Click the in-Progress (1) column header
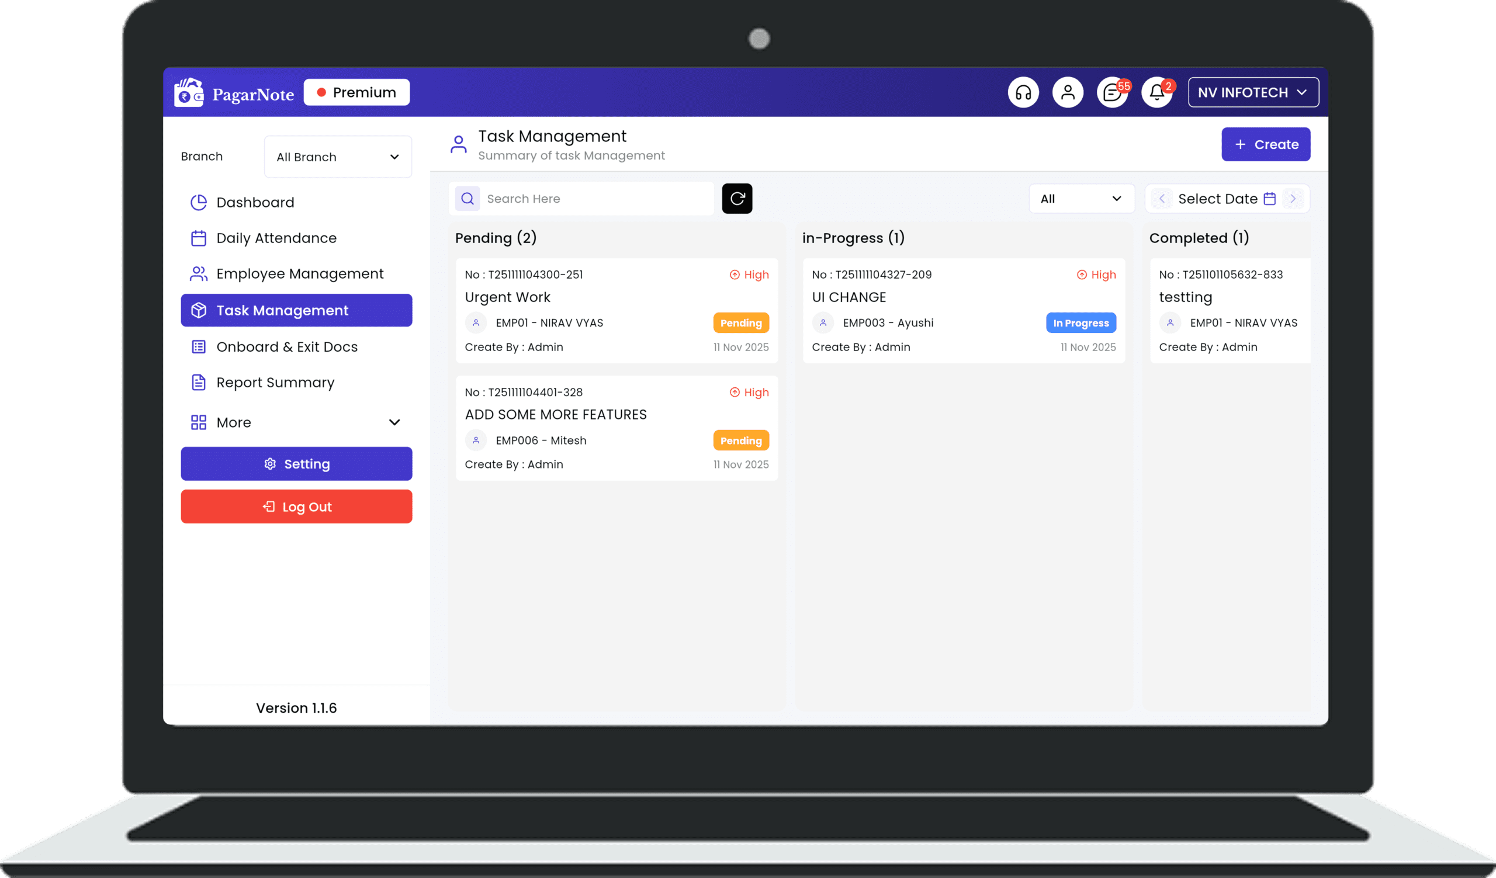 (x=854, y=238)
